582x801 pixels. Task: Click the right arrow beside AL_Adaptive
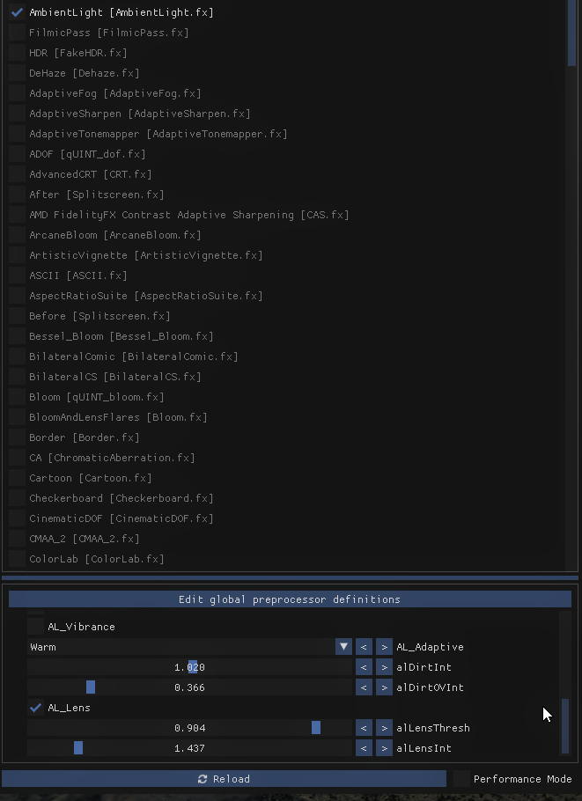(384, 647)
